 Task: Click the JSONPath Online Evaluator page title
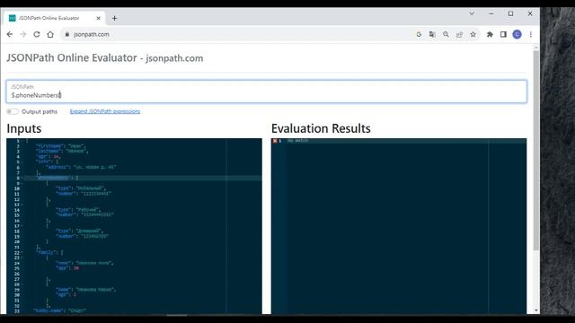(105, 57)
